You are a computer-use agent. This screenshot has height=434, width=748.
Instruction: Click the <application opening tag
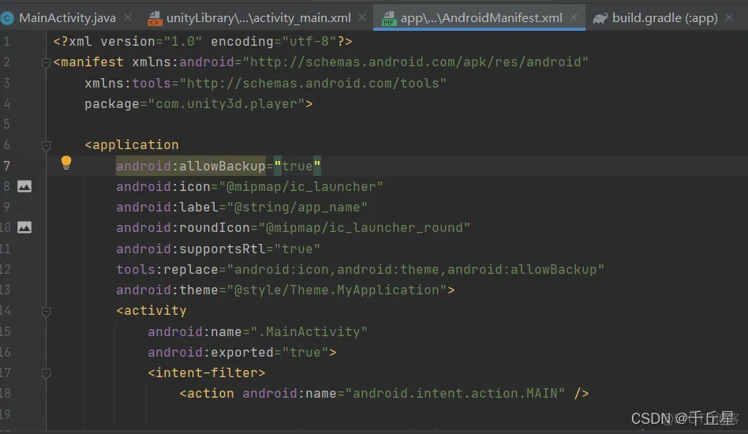132,145
